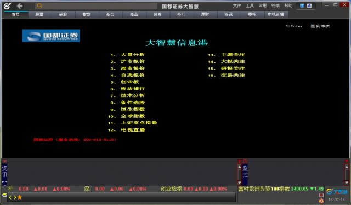The image size is (351, 205).
Task: Toggle the 资讯 news panel tab
Action: click(4, 171)
